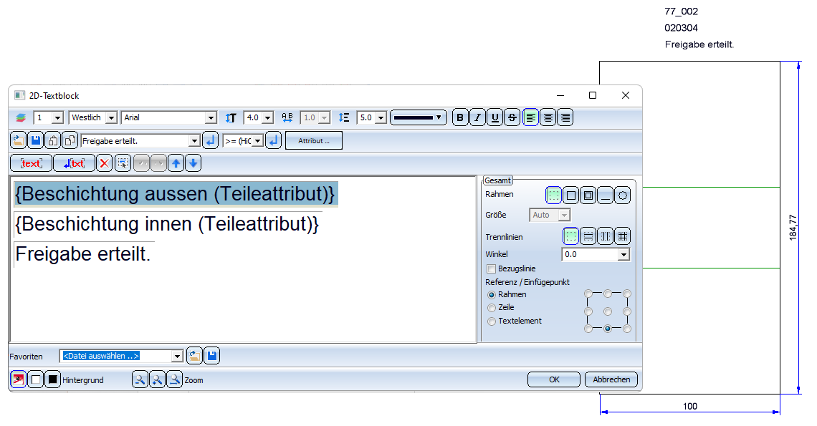Toggle italic text formatting
This screenshot has height=426, width=817.
click(477, 118)
